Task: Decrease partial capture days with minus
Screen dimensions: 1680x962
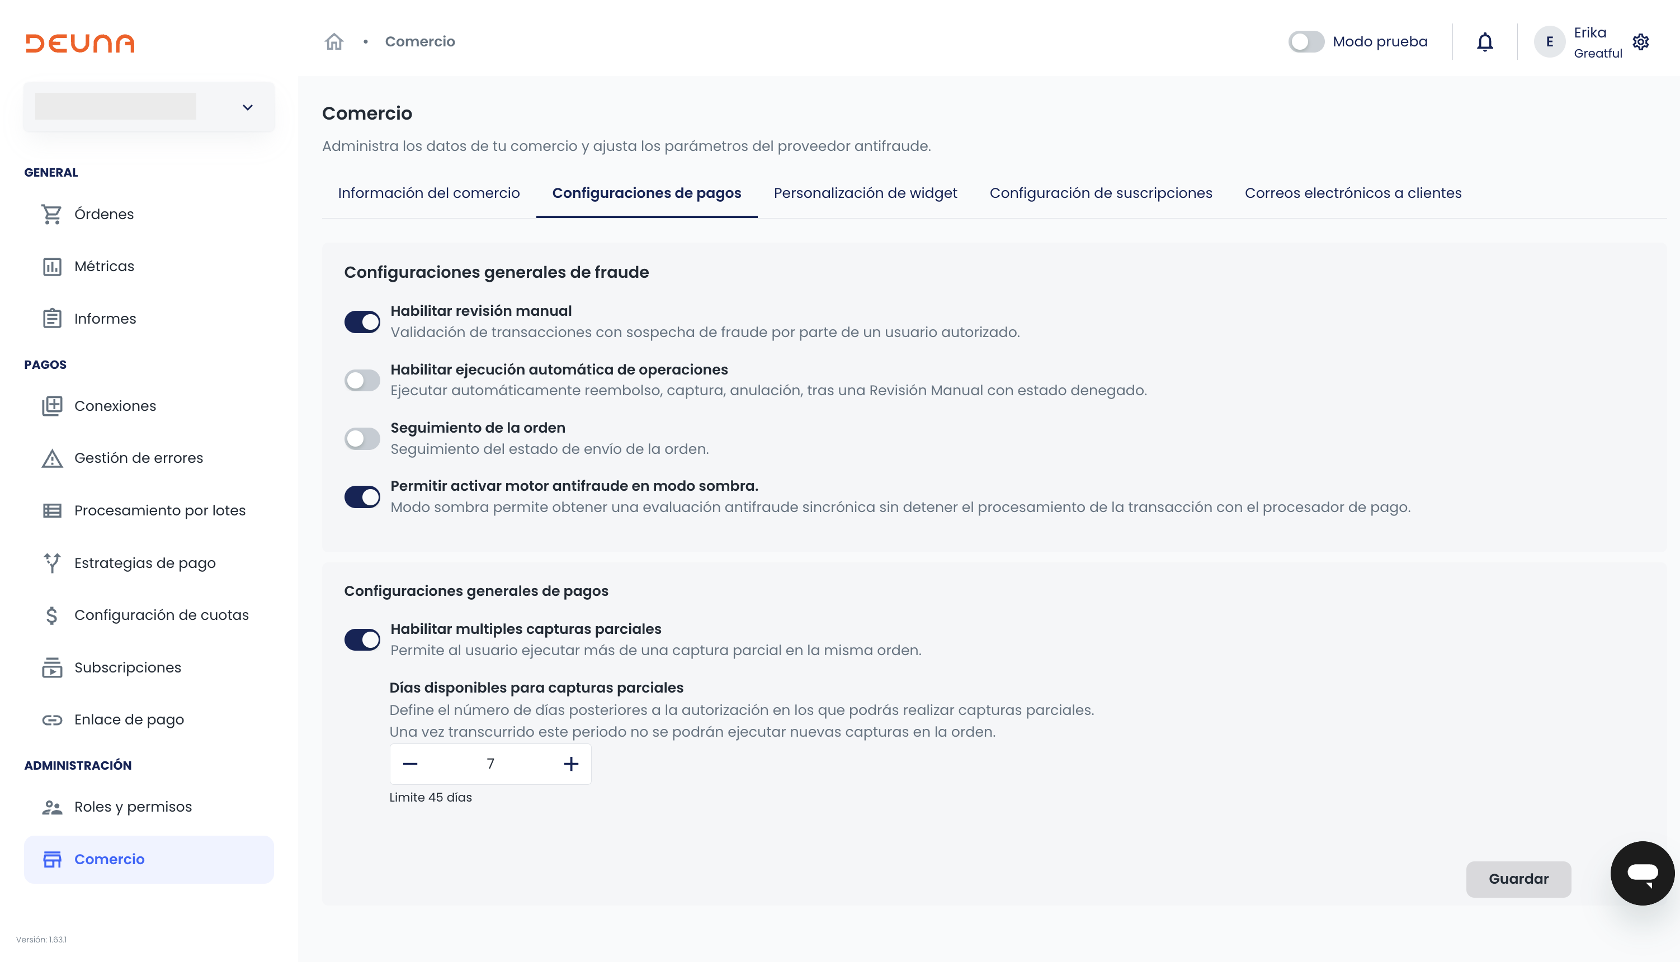Action: [x=410, y=765]
